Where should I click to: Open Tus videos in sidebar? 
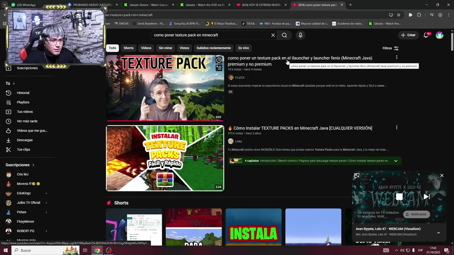25,112
